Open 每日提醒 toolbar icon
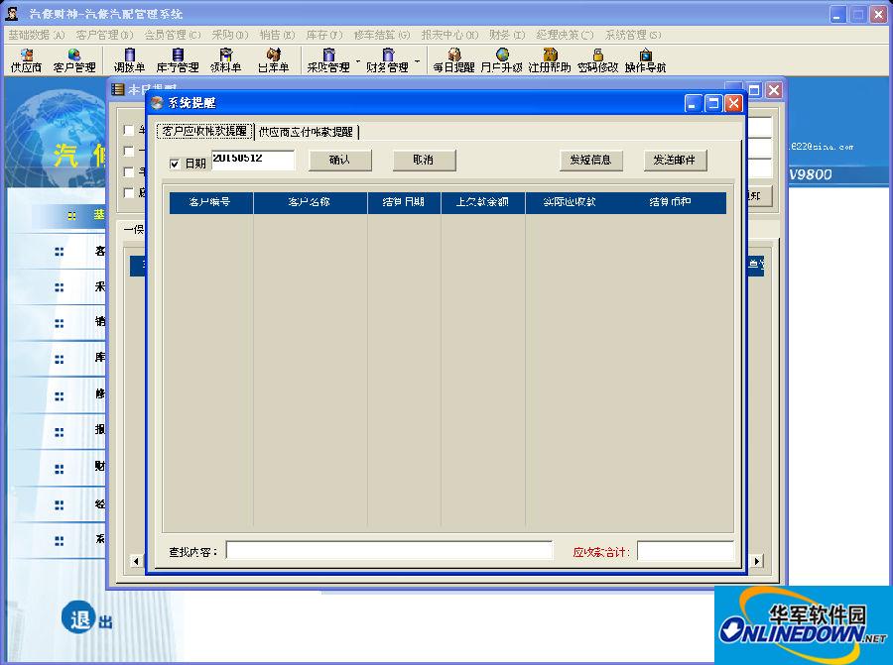This screenshot has height=665, width=893. pyautogui.click(x=453, y=60)
